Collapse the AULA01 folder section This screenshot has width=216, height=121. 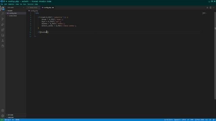pos(16,11)
